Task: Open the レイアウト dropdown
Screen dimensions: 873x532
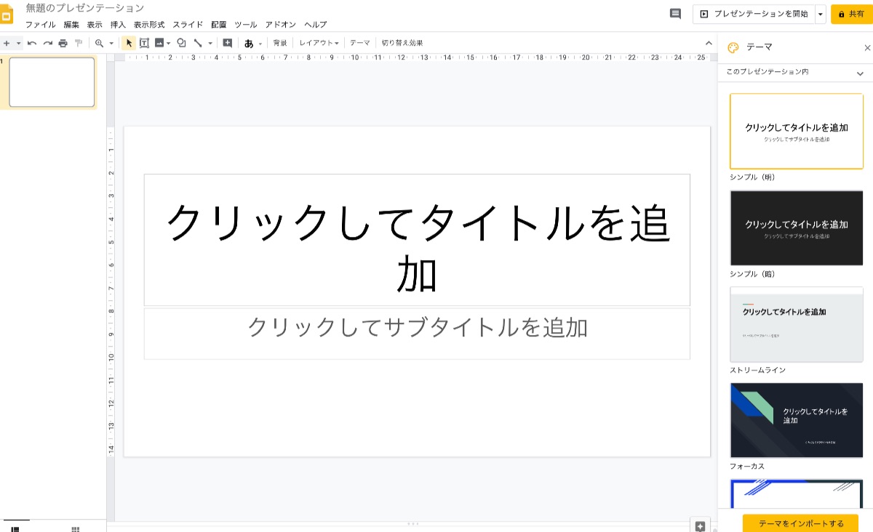Action: pyautogui.click(x=319, y=43)
